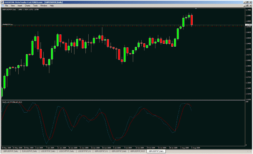Screen dimensions: 253x154
Task: Click the last red candlestick on chart
Action: click(x=192, y=20)
